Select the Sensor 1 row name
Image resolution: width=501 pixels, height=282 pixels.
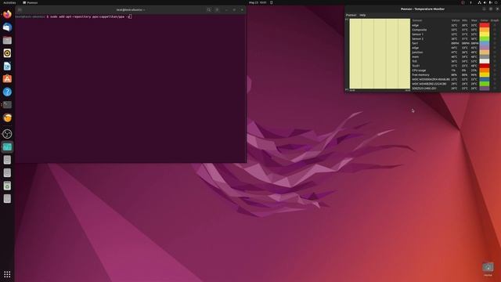click(x=417, y=34)
